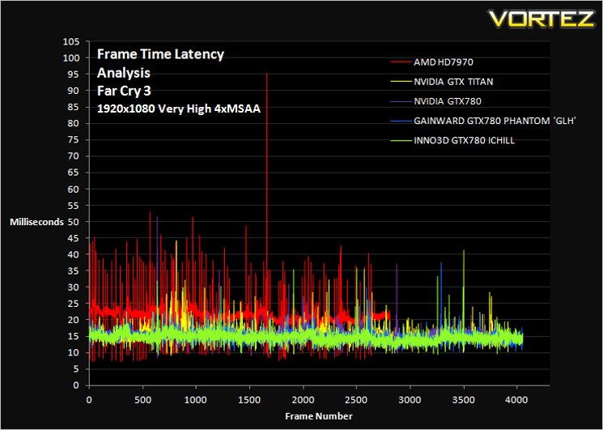The height and width of the screenshot is (430, 603).
Task: Click the tall red 95 ms spike
Action: click(x=266, y=185)
